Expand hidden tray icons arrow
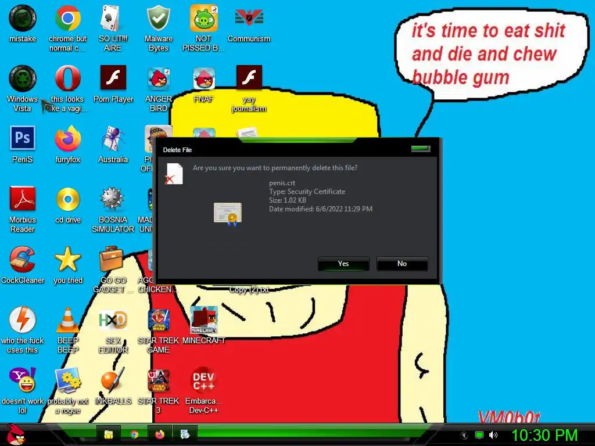This screenshot has height=446, width=595. (464, 436)
